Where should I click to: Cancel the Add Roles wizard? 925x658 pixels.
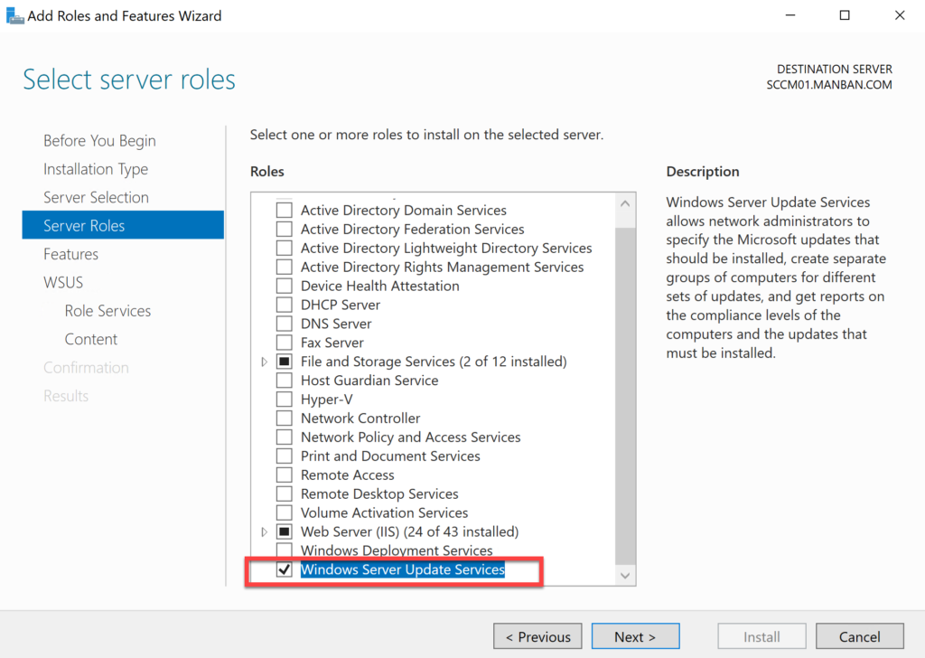(x=859, y=635)
